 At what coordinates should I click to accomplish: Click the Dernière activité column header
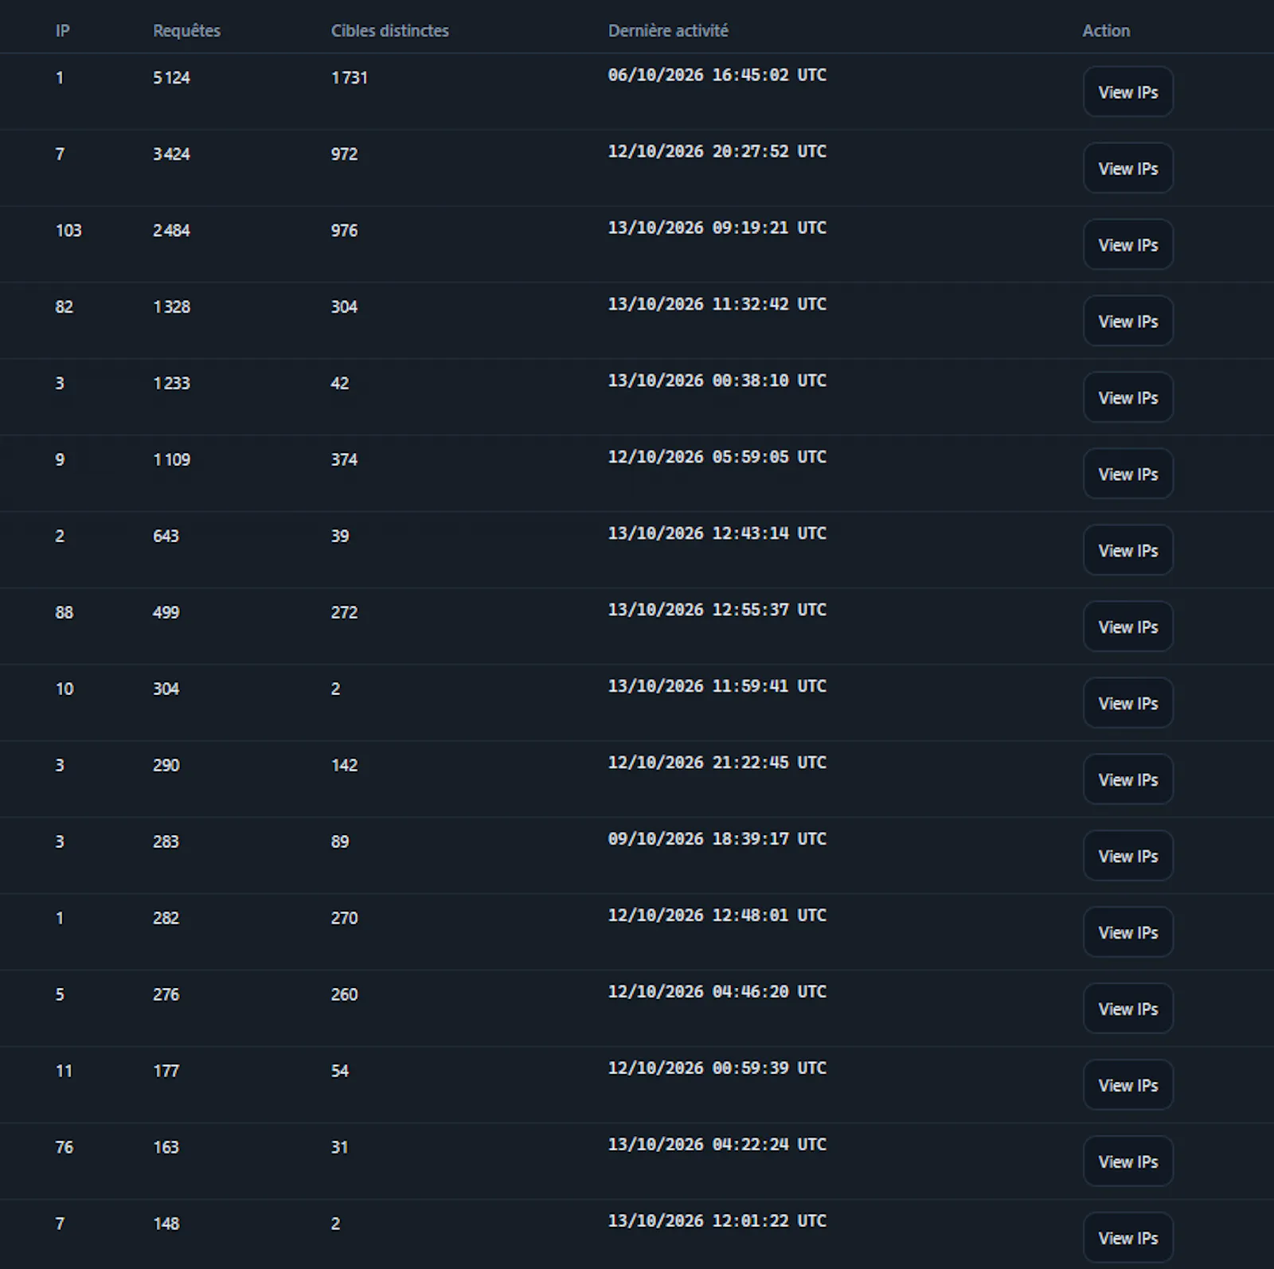click(x=668, y=31)
